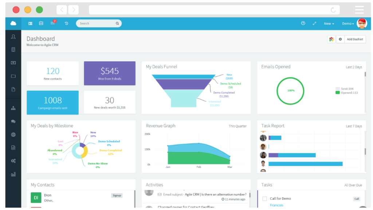
Task: Click the New ($500) funnel label
Action: pyautogui.click(x=229, y=77)
